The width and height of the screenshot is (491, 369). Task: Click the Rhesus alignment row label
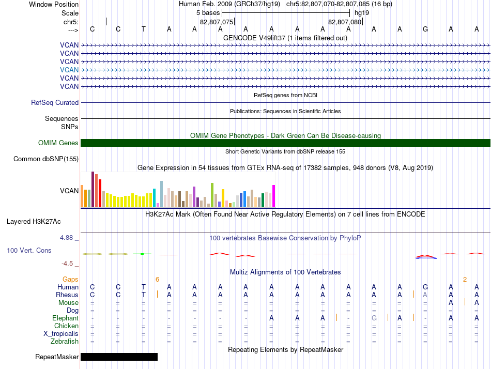[67, 295]
